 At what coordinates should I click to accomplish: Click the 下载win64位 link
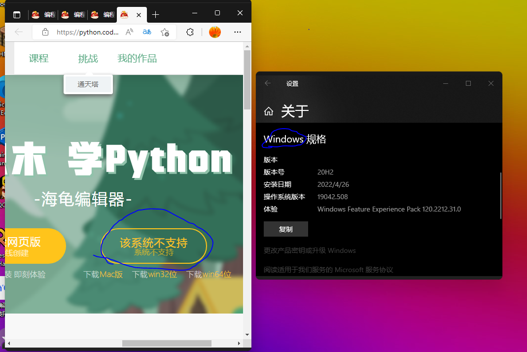[209, 274]
